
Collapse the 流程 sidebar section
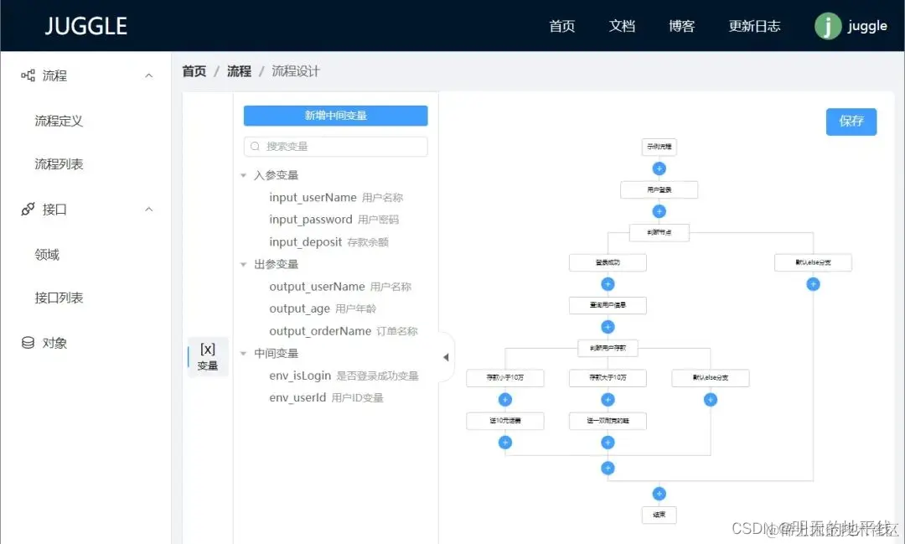pos(148,75)
